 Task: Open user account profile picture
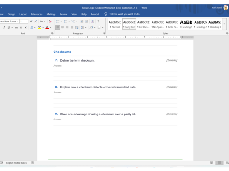click(x=225, y=7)
